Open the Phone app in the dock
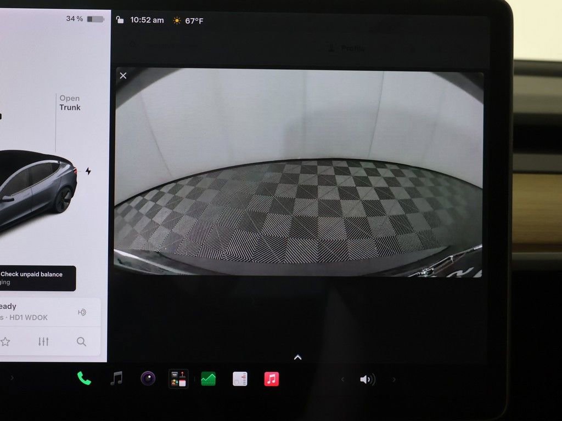 [x=84, y=378]
